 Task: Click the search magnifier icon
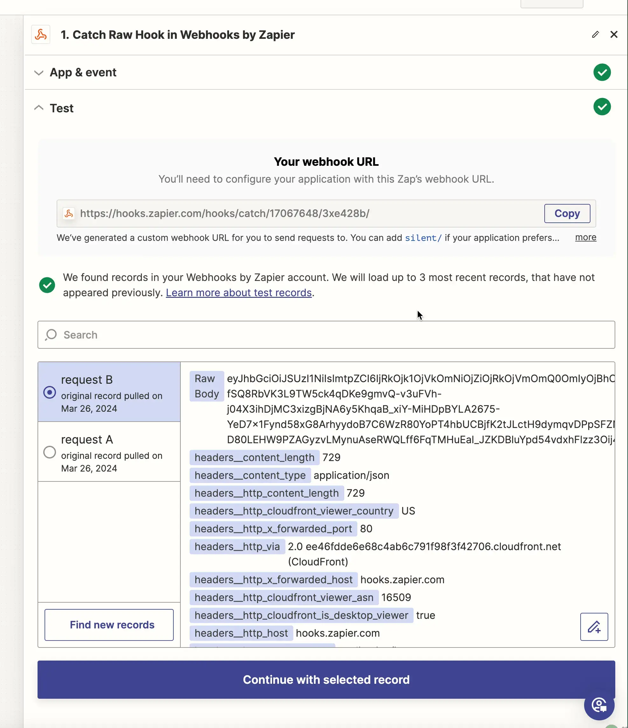tap(51, 334)
